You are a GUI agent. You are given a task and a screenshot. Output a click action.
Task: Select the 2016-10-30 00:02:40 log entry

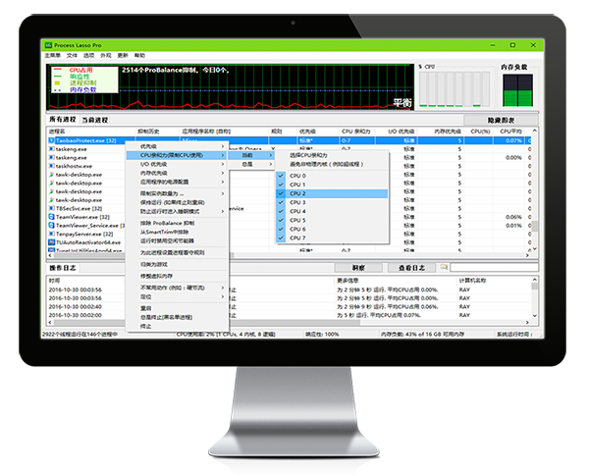(x=76, y=306)
